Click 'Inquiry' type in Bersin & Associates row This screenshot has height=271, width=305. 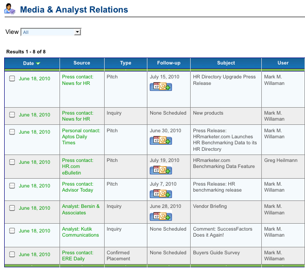(x=114, y=206)
